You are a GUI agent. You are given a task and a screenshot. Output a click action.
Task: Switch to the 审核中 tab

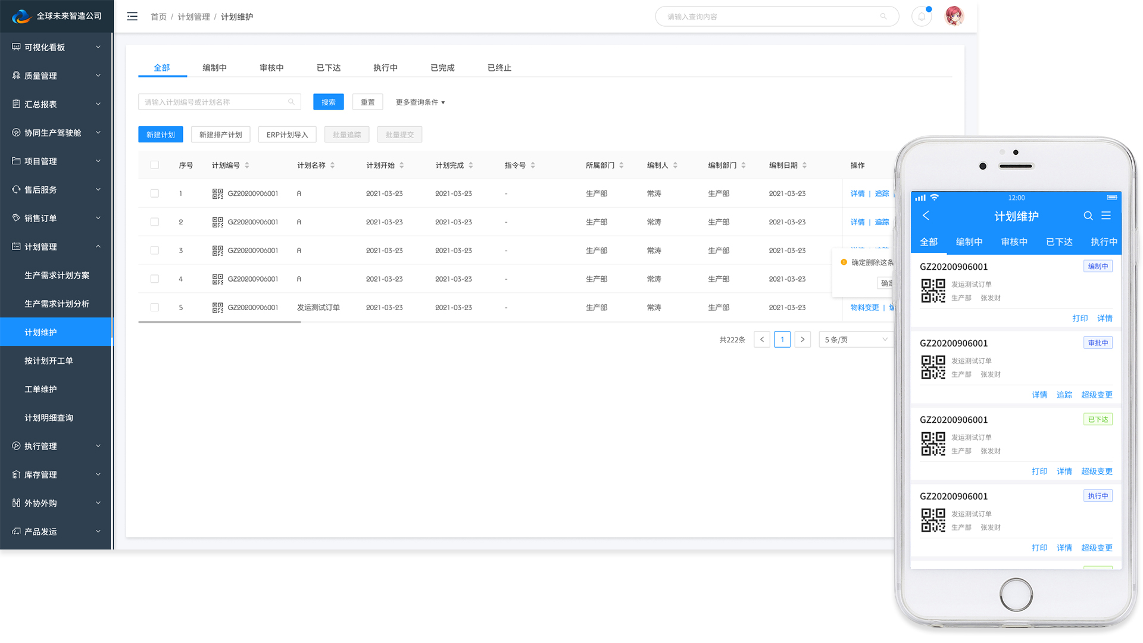(x=271, y=67)
